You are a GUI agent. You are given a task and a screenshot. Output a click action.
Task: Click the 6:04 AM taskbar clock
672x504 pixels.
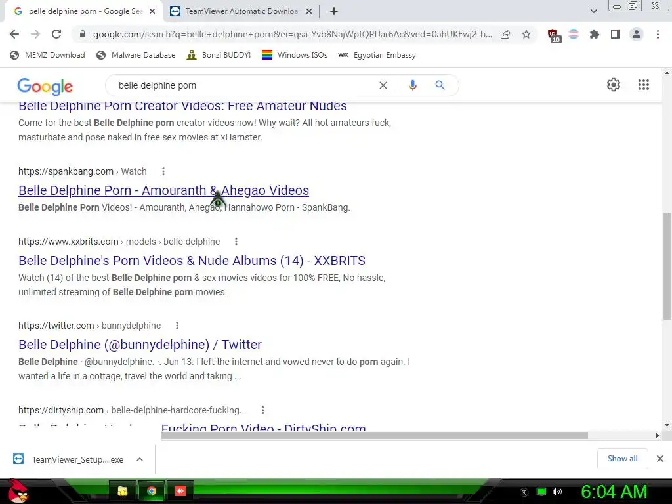click(614, 492)
